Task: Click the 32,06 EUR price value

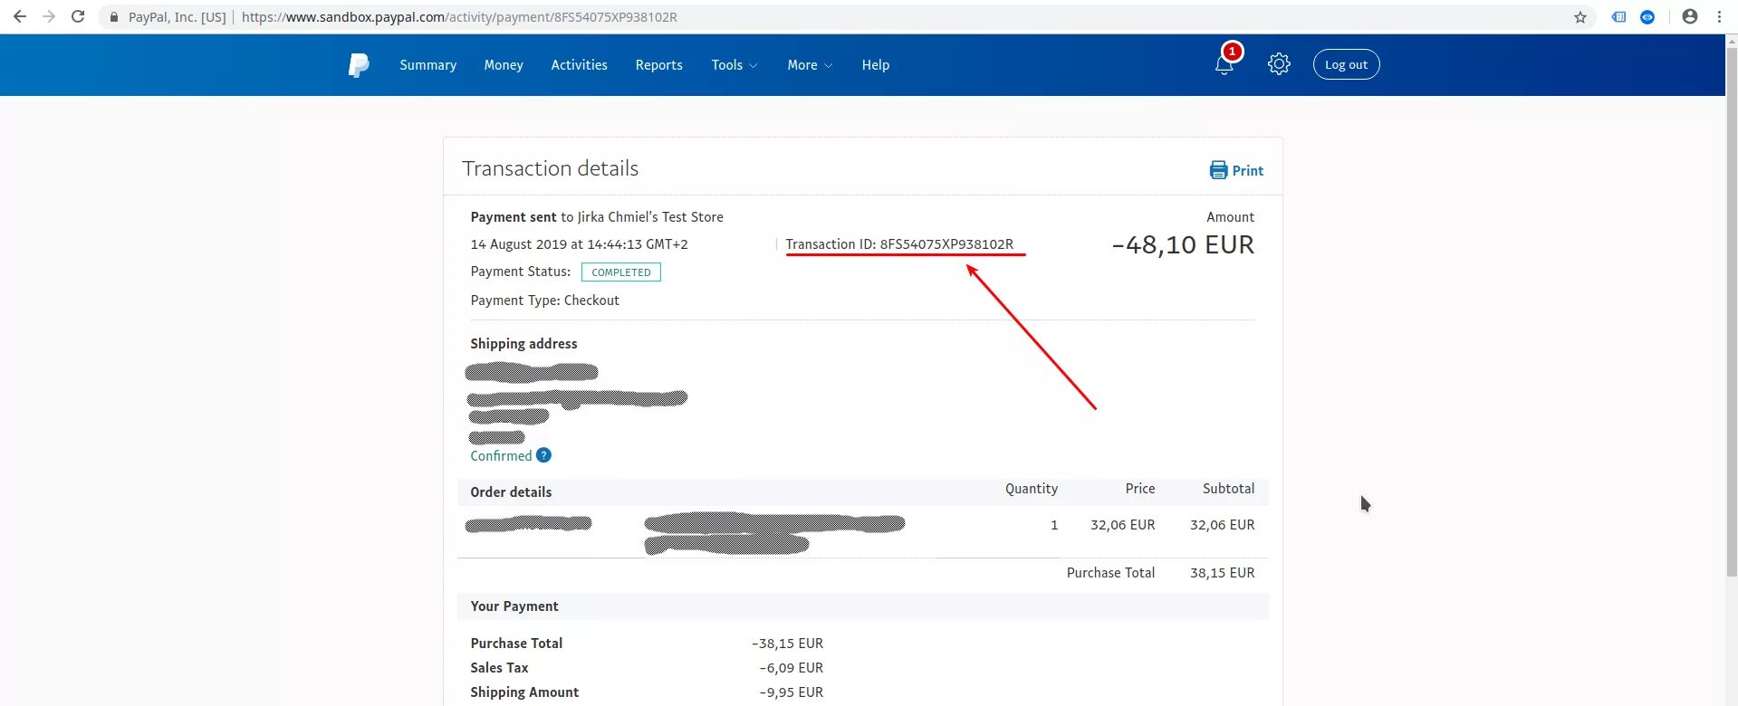Action: (1123, 525)
